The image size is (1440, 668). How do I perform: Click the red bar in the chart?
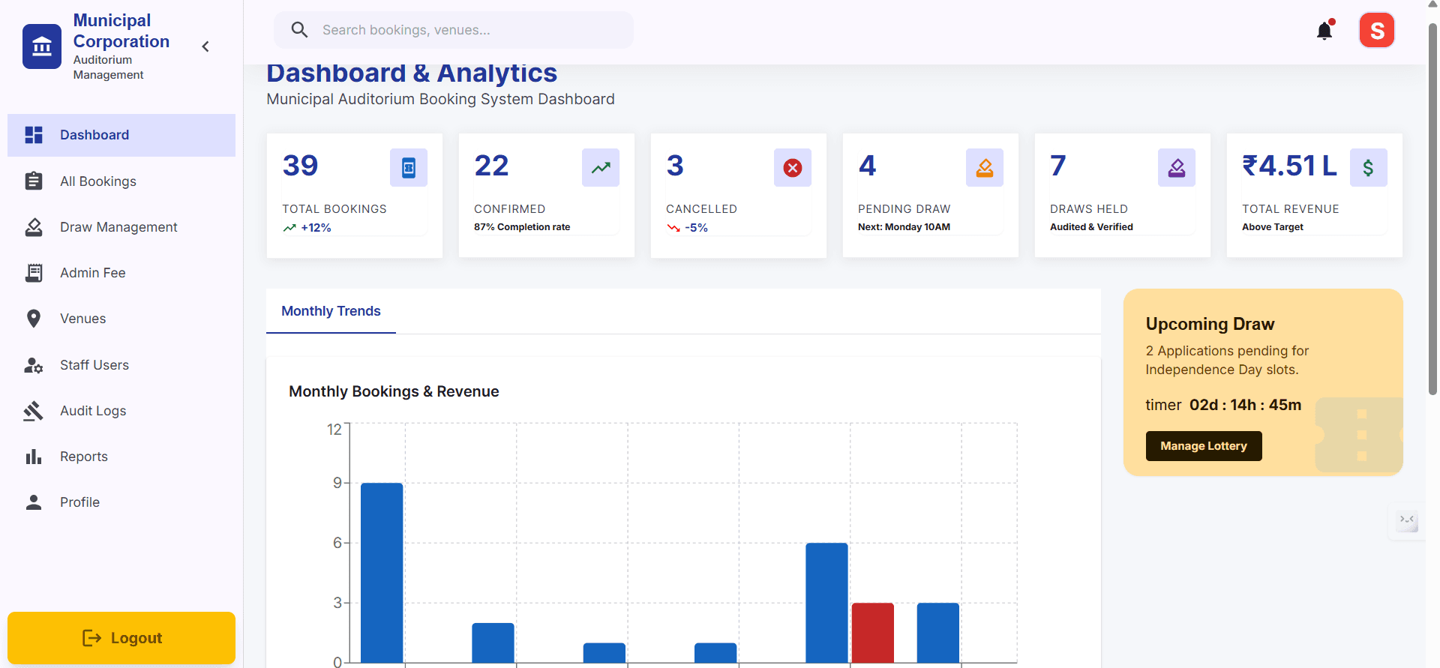(x=873, y=633)
